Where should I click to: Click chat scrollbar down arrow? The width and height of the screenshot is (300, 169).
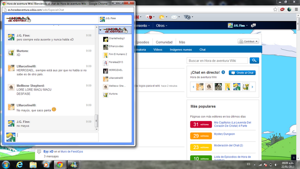pyautogui.click(x=97, y=130)
